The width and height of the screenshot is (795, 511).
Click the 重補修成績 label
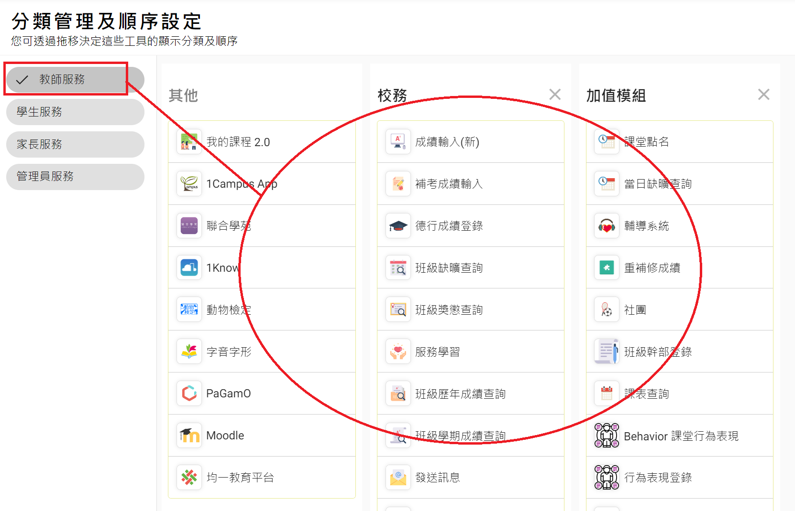point(652,268)
